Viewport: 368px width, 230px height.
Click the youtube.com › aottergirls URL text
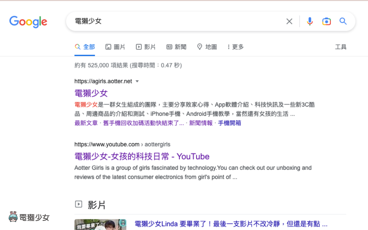[122, 144]
